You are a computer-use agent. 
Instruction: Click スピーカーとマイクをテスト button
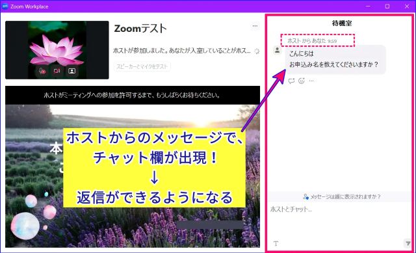[142, 66]
